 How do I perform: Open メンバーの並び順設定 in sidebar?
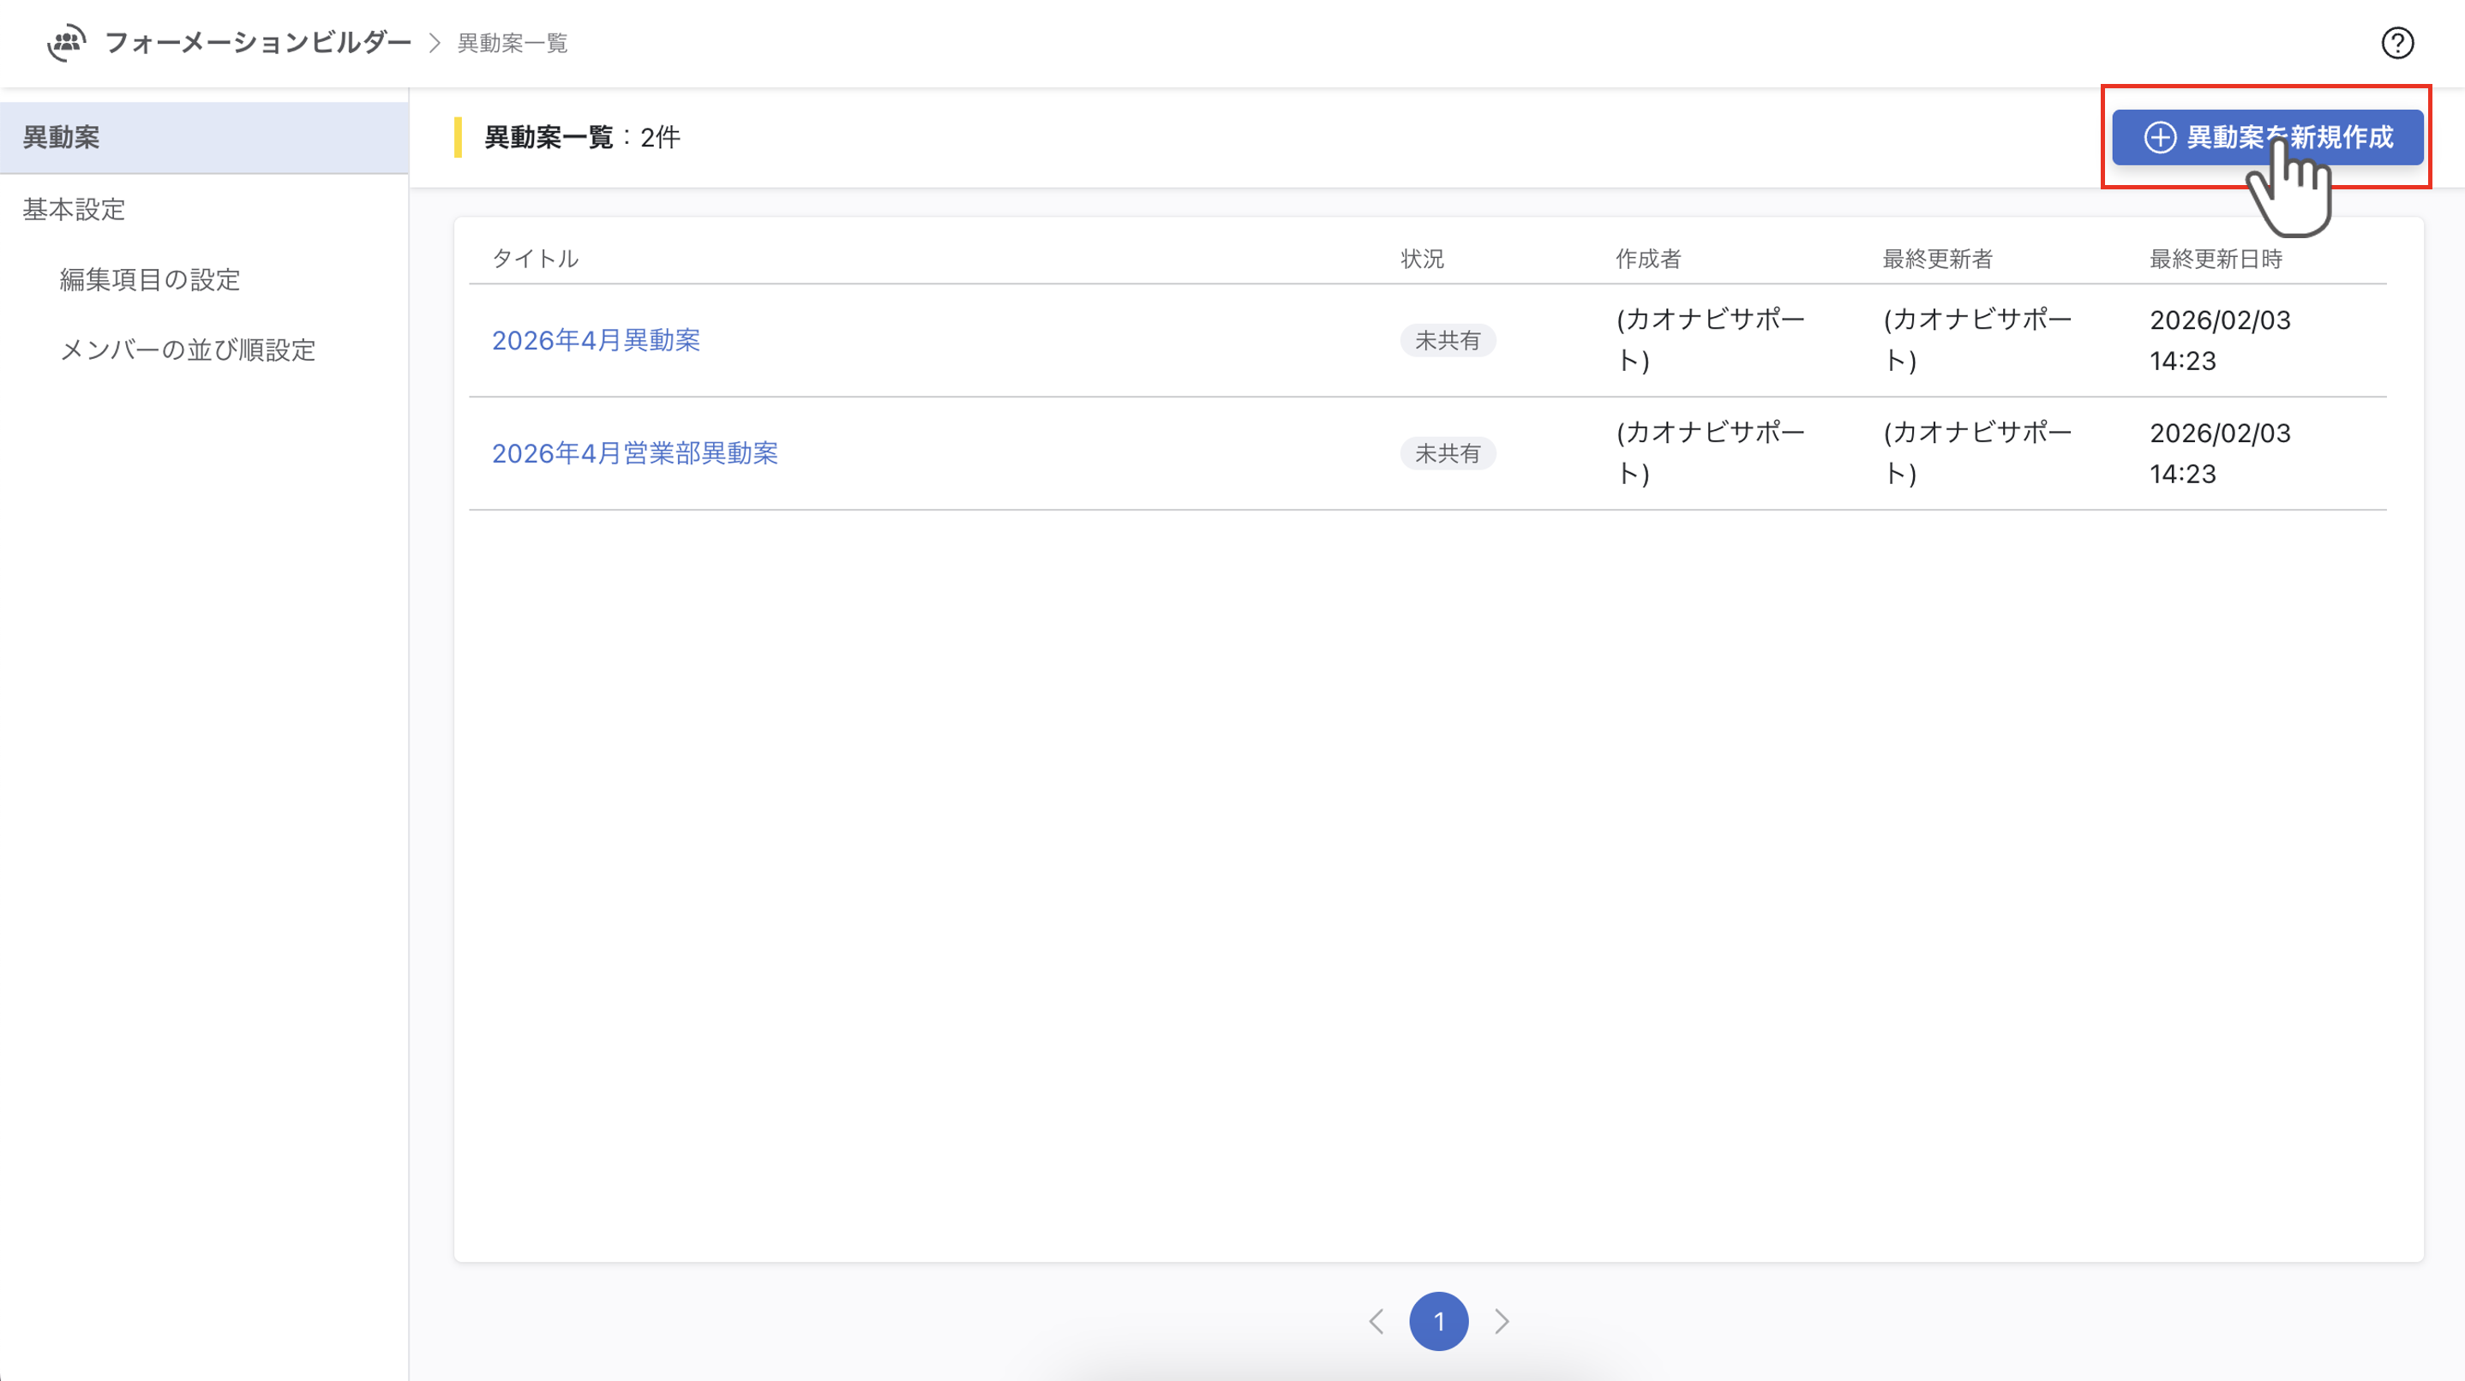188,350
